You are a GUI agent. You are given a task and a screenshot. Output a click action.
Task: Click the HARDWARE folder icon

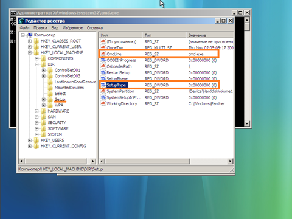click(x=43, y=111)
